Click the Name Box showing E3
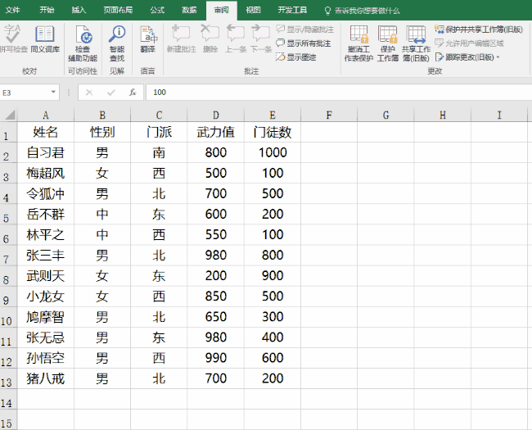532x430 pixels. pyautogui.click(x=26, y=93)
